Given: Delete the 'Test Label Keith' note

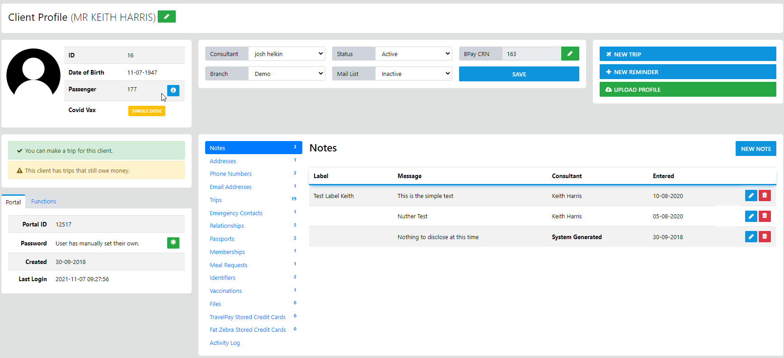Looking at the screenshot, I should tap(765, 196).
